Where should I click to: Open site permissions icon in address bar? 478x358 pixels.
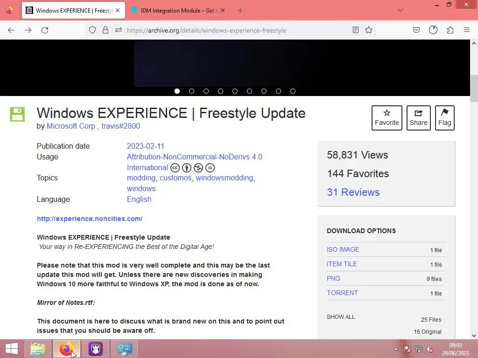pyautogui.click(x=119, y=30)
